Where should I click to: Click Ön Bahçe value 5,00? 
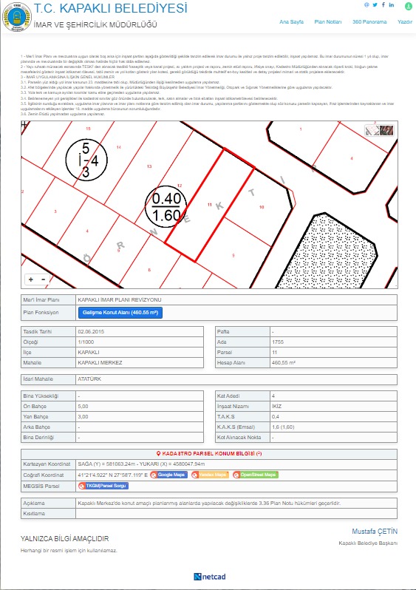83,407
